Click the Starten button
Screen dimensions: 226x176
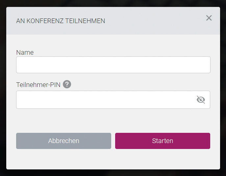click(x=163, y=141)
